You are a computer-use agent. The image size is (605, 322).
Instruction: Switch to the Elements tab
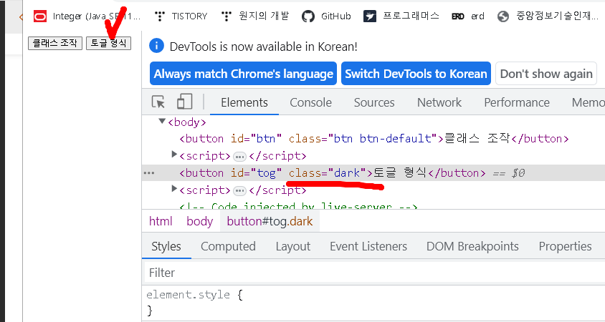click(x=244, y=102)
